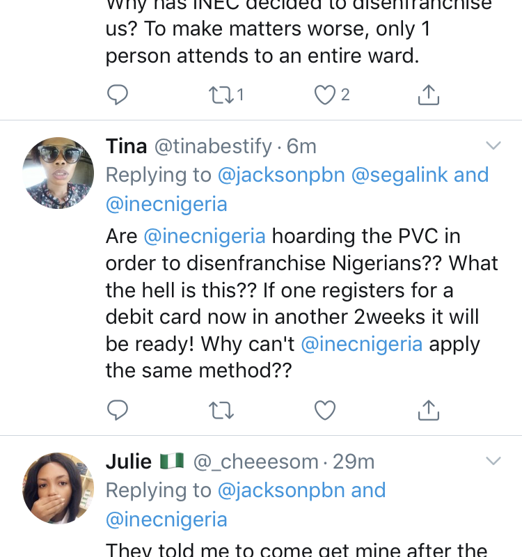
Task: Open Julie's handle @_cheeesom
Action: point(255,462)
